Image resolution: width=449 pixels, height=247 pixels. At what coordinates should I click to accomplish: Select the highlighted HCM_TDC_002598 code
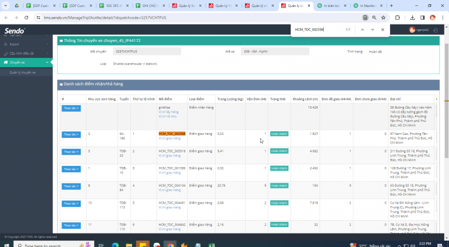click(x=172, y=134)
